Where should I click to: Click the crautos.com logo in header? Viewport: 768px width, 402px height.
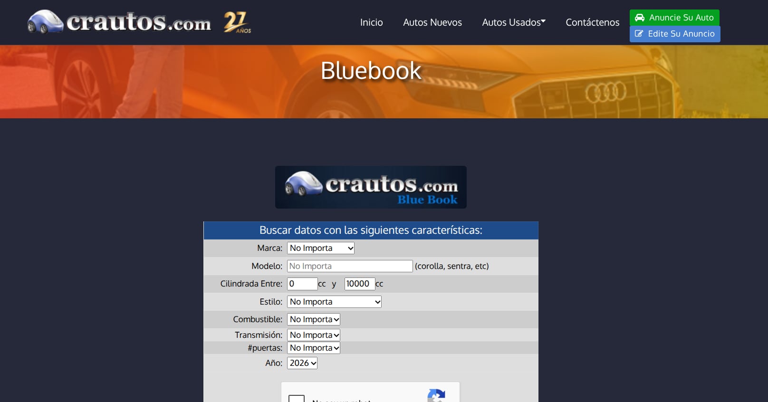pos(119,22)
